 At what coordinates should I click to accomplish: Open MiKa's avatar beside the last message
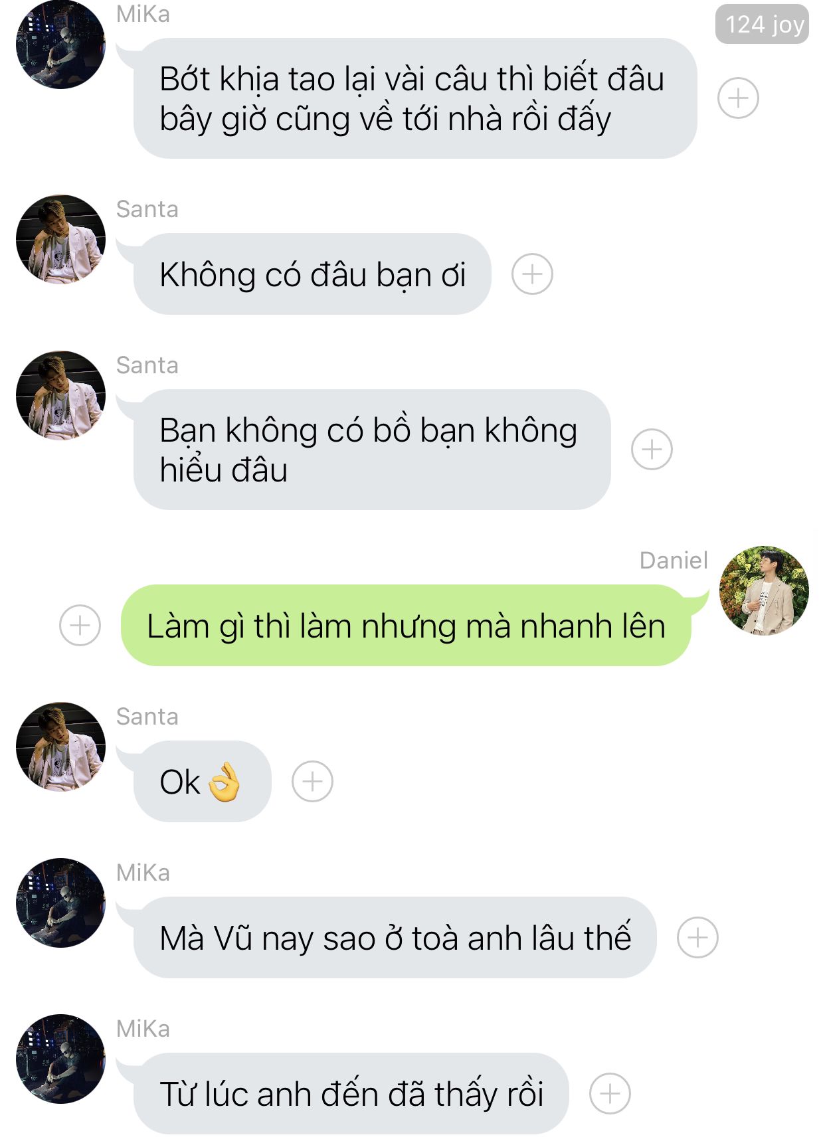click(x=60, y=1059)
